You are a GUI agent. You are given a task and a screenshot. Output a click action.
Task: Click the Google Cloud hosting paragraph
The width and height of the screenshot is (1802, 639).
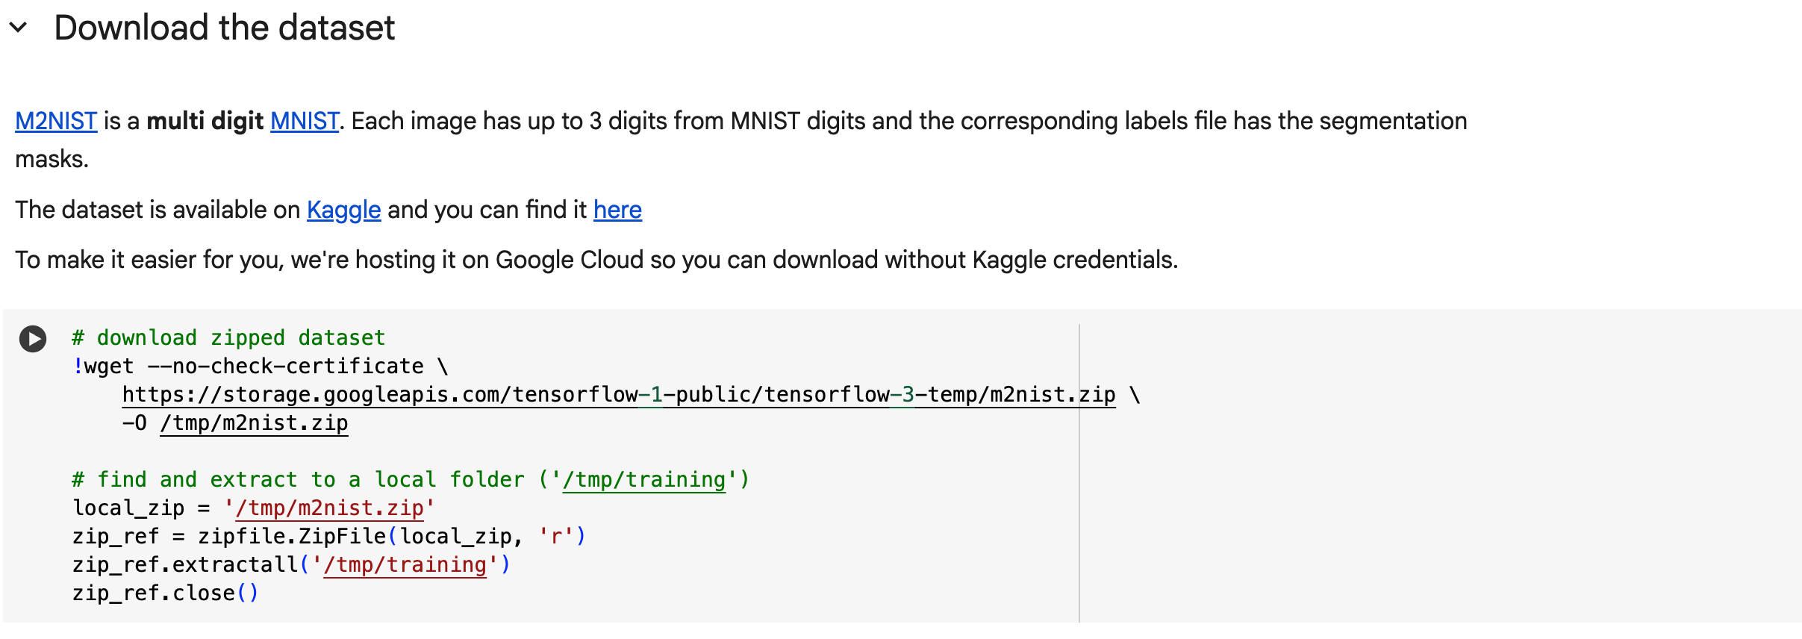point(596,260)
